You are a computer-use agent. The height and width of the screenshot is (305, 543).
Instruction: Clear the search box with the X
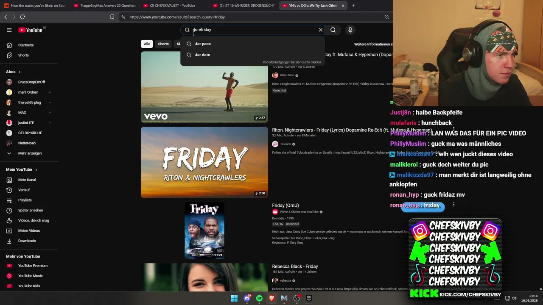321,30
